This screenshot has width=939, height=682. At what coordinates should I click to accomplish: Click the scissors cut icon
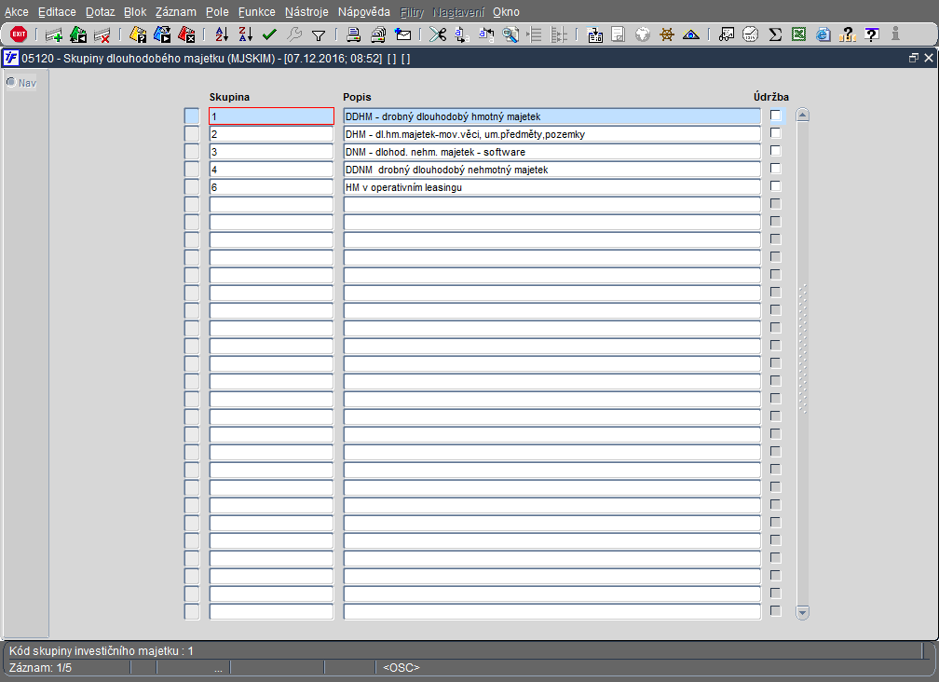click(x=438, y=34)
